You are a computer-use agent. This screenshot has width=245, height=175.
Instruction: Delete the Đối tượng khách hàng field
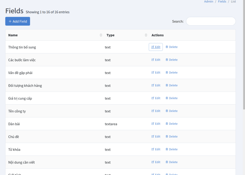[x=171, y=85]
